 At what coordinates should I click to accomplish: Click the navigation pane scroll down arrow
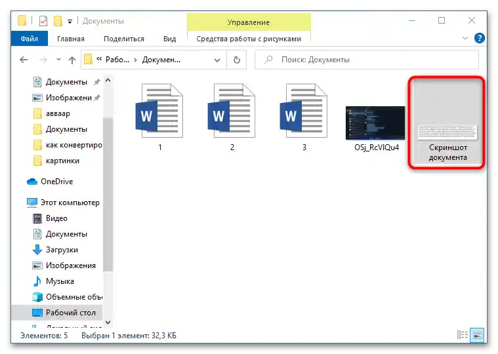(x=108, y=323)
